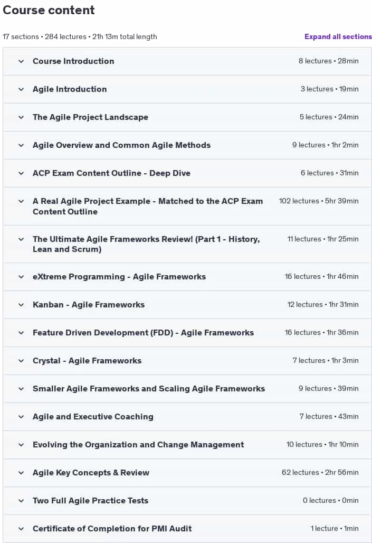The image size is (372, 543).
Task: Select Evolving the Organization and Change Management
Action: point(138,445)
